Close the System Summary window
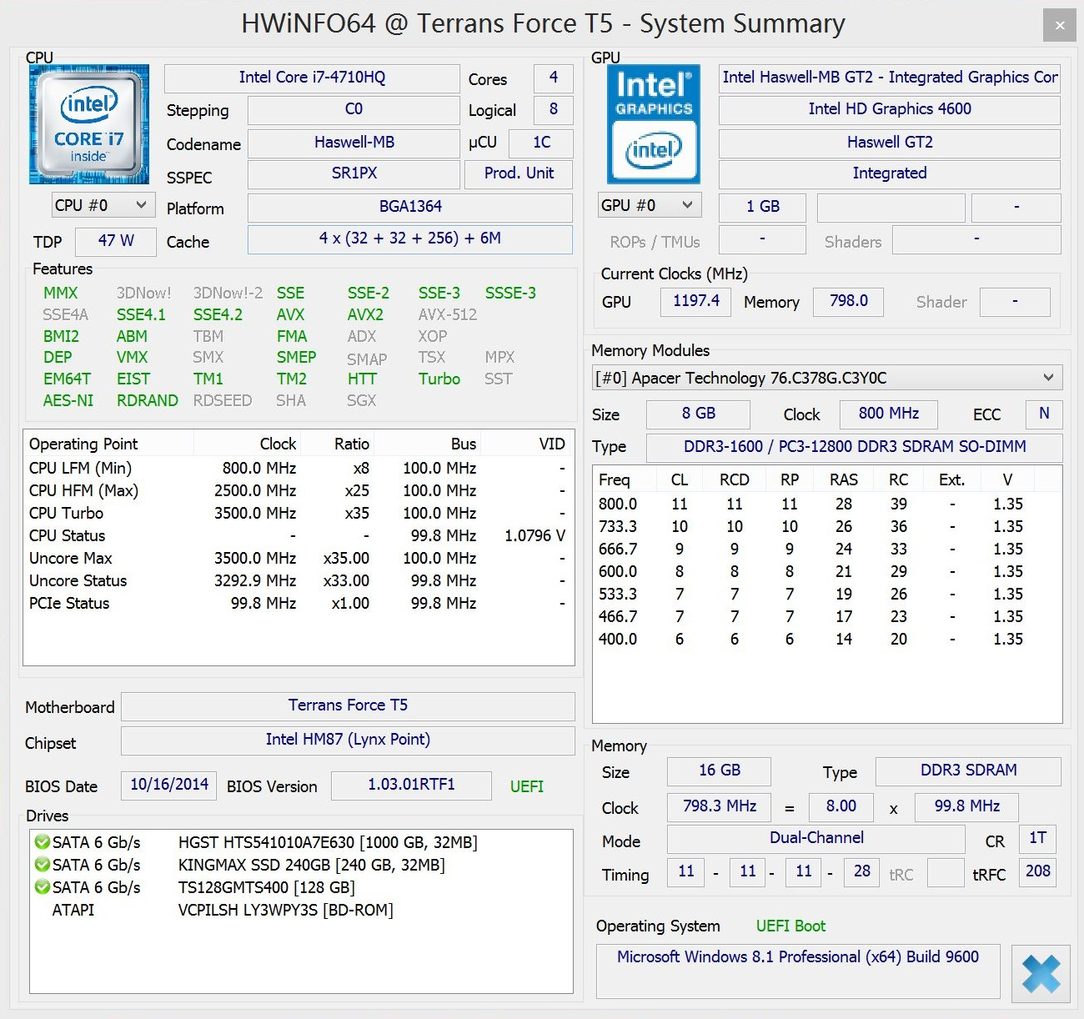 pyautogui.click(x=1059, y=25)
